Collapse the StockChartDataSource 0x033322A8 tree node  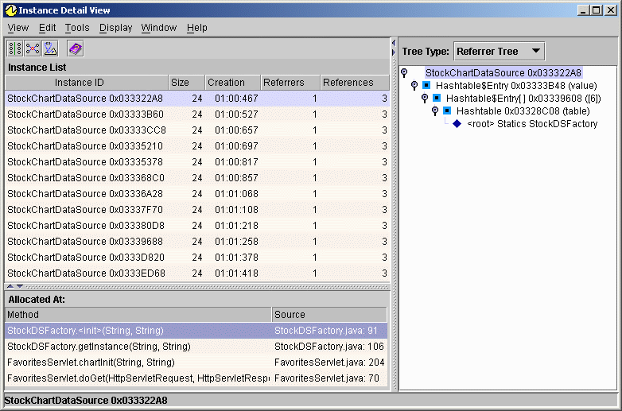pyautogui.click(x=404, y=73)
